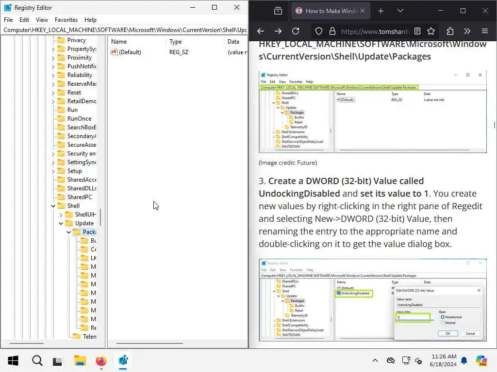Open the Edit menu in Registry Editor
Image resolution: width=497 pixels, height=372 pixels.
(x=24, y=19)
